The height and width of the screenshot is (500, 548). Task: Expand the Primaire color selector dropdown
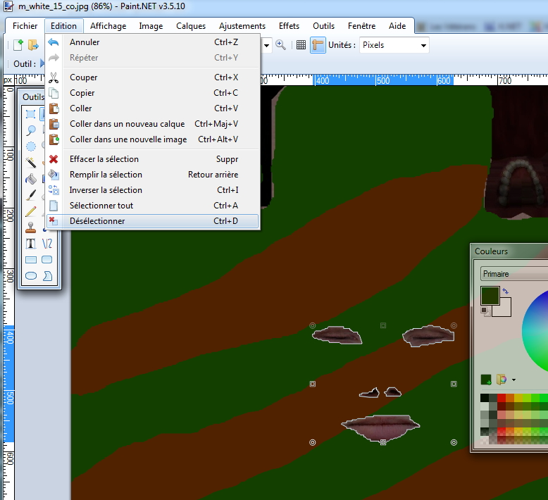click(x=514, y=274)
